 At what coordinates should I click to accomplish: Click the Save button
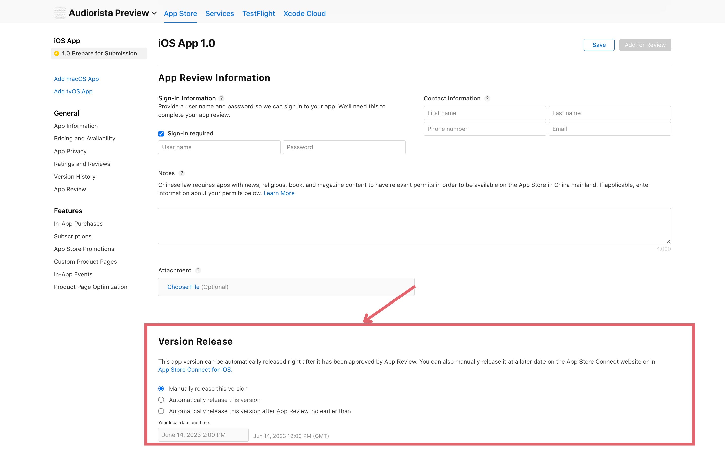tap(599, 45)
